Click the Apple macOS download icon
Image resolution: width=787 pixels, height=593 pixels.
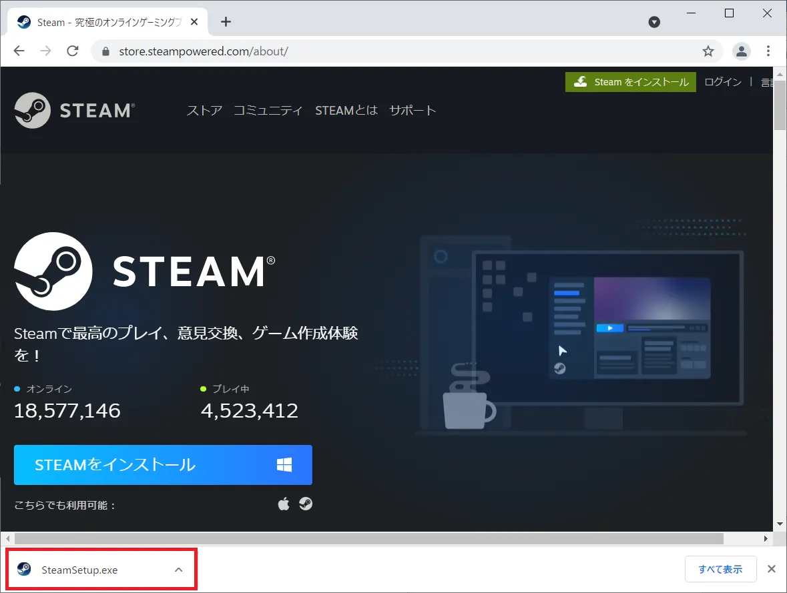tap(284, 504)
